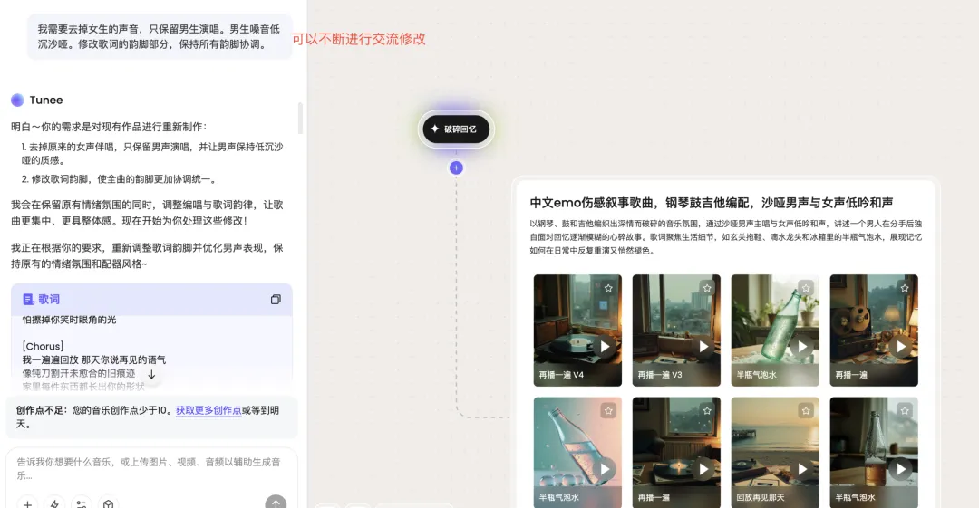Play 再播一遍 with glowing turntable in dark room
The width and height of the screenshot is (979, 508).
tap(703, 469)
